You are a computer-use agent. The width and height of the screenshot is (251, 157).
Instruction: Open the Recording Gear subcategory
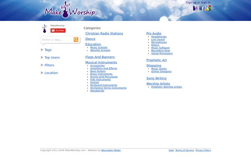161,51
